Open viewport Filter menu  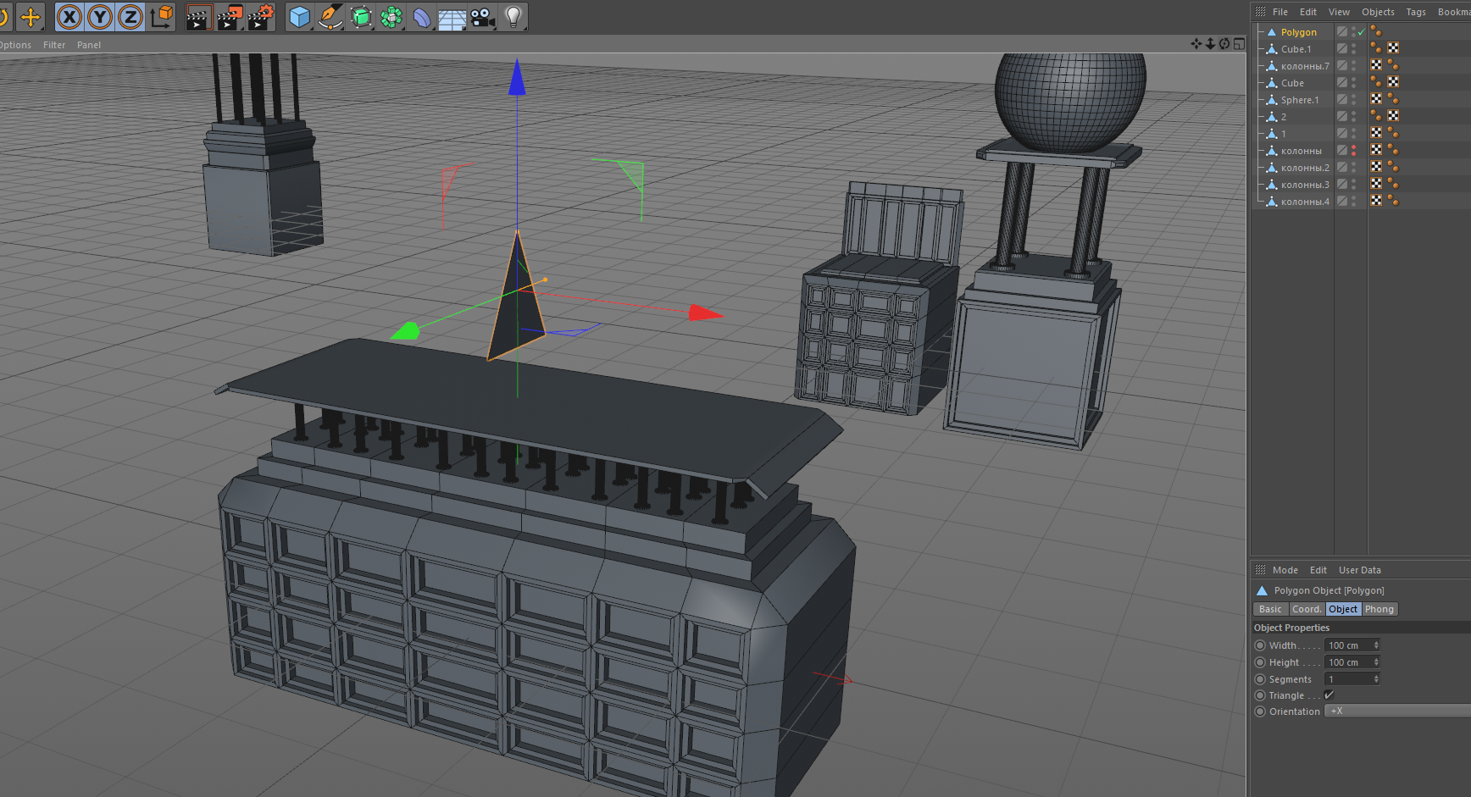(54, 45)
